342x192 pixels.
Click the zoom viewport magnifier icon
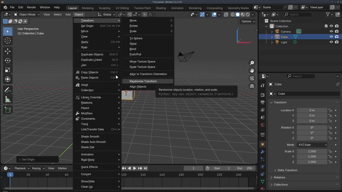(x=252, y=63)
